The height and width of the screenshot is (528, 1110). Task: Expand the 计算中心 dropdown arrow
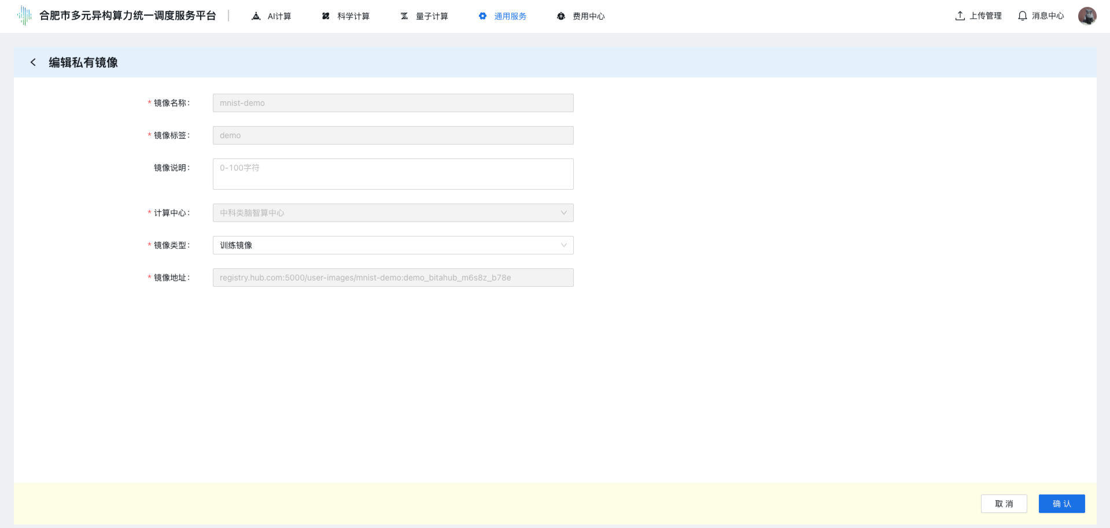[x=563, y=213]
